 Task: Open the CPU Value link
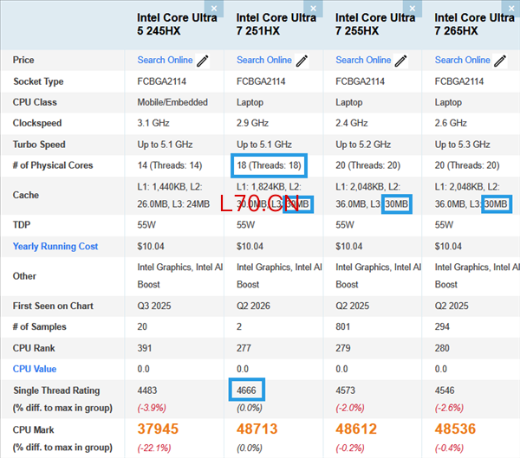coord(35,369)
